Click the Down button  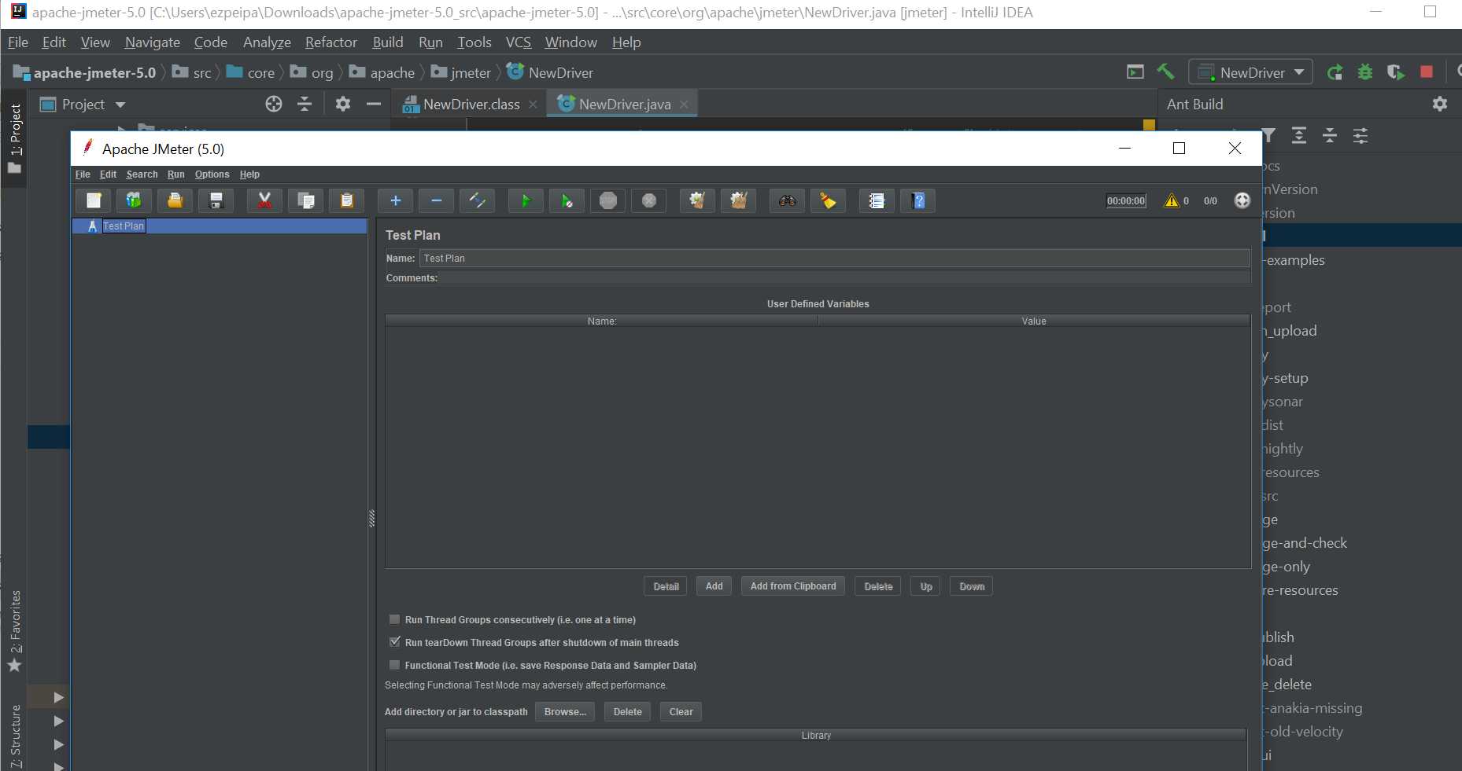972,586
